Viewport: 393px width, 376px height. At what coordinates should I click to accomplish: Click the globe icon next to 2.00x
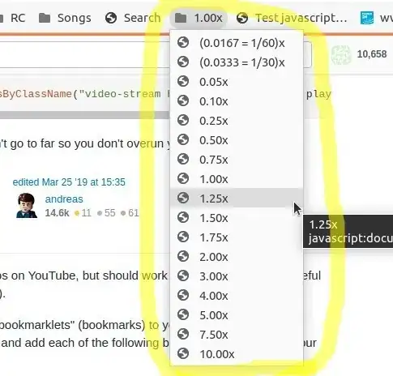pos(183,256)
